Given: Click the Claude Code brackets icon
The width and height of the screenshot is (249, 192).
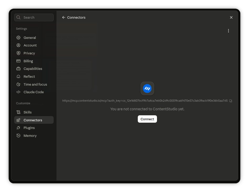Looking at the screenshot, I should click(18, 92).
